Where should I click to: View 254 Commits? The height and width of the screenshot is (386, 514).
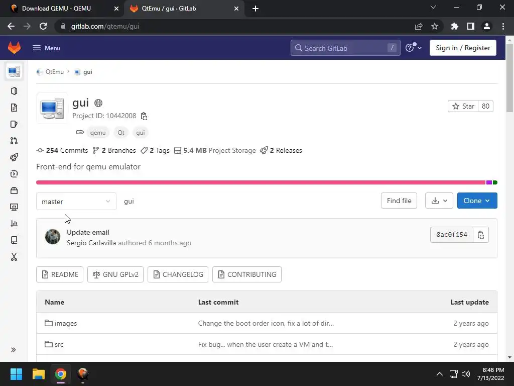pos(62,150)
